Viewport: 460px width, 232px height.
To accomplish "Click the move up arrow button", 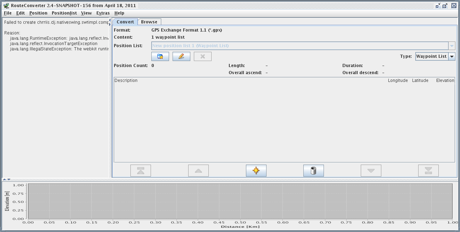I will point(198,171).
